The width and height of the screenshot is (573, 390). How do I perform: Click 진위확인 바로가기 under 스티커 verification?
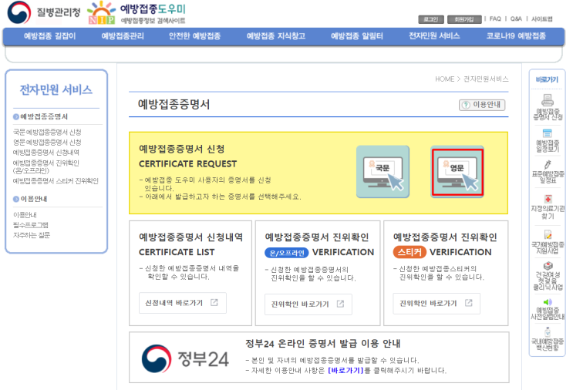(436, 304)
